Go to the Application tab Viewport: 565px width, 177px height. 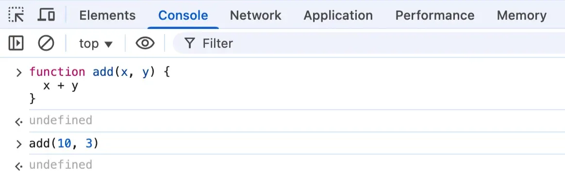338,15
